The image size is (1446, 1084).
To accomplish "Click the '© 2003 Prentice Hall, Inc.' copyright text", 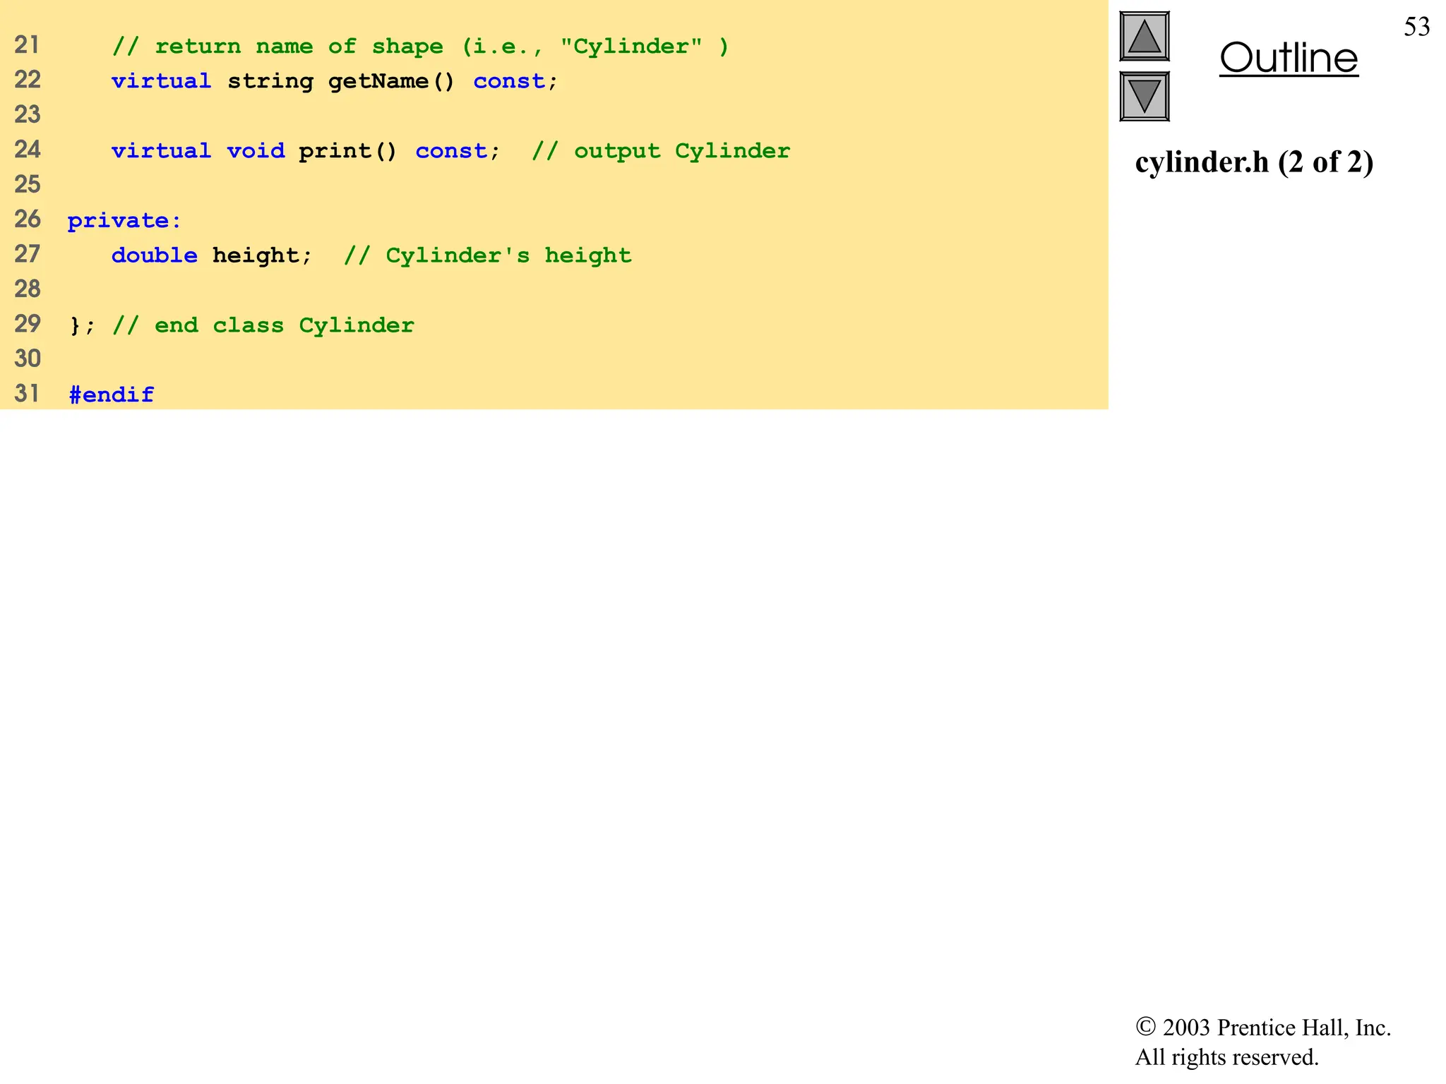I will 1263,1028.
